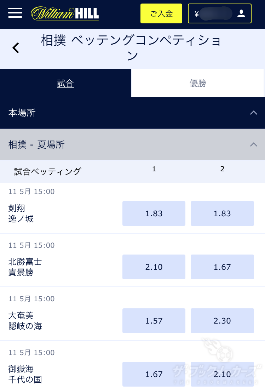
Task: Select 1.83 odds for 剣翔
Action: coord(154,213)
